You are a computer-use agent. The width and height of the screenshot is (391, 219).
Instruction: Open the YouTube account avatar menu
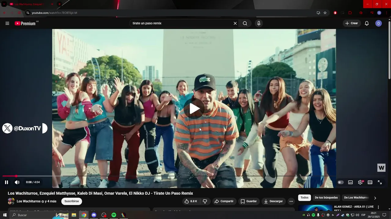coord(378,23)
